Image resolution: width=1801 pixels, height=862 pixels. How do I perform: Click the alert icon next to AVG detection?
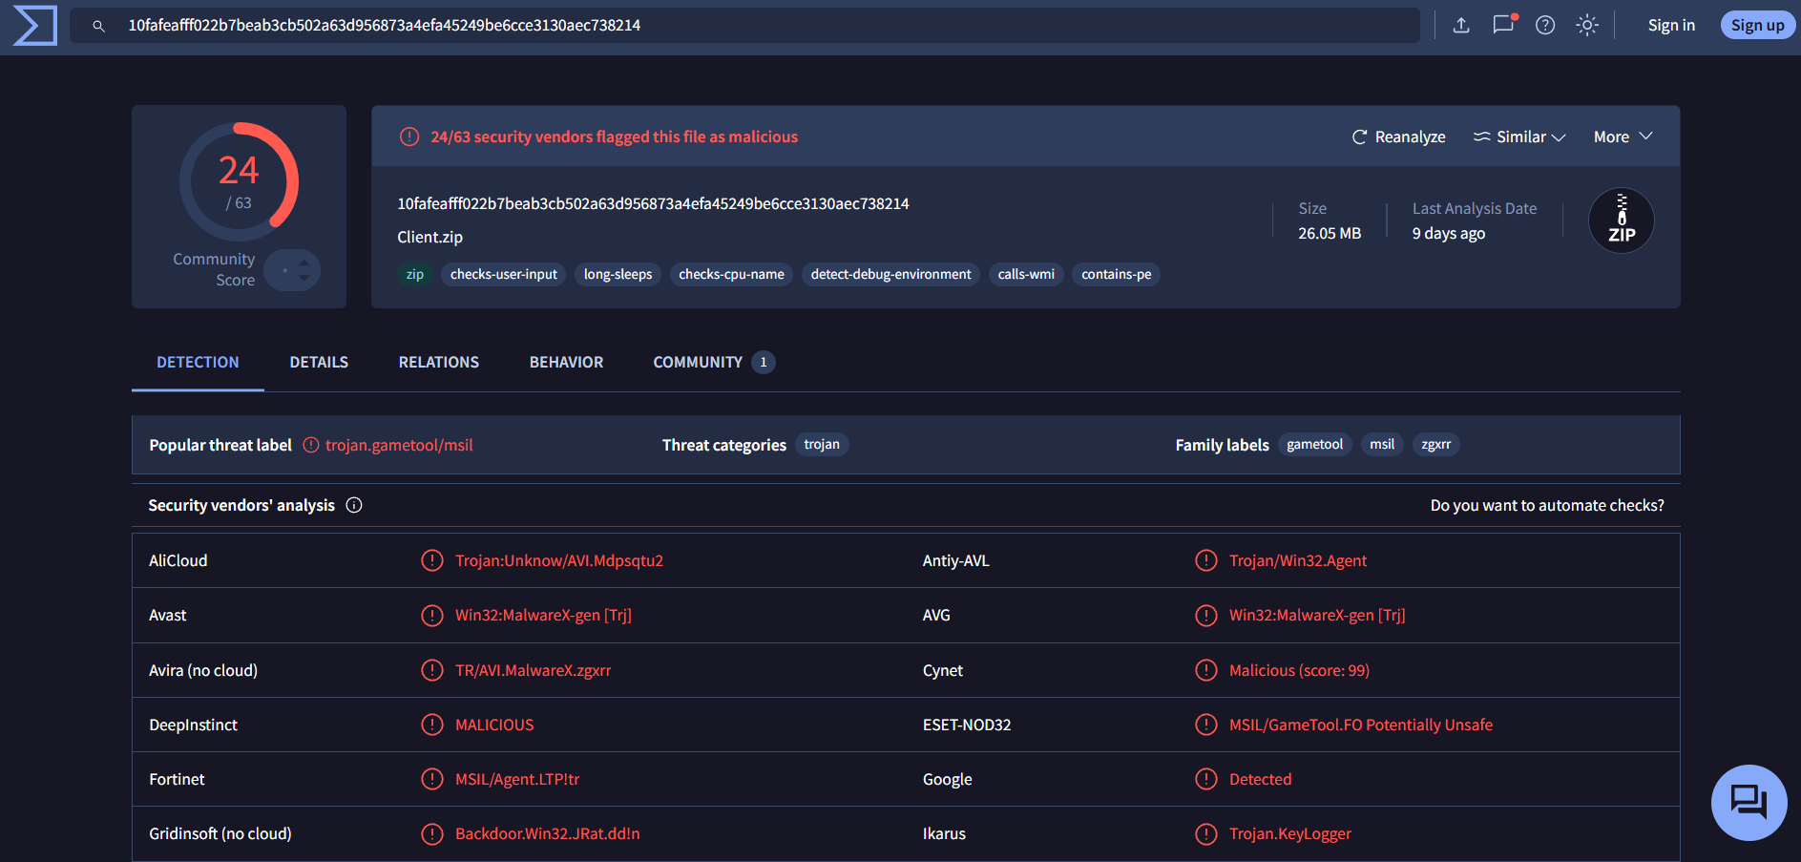1206,615
